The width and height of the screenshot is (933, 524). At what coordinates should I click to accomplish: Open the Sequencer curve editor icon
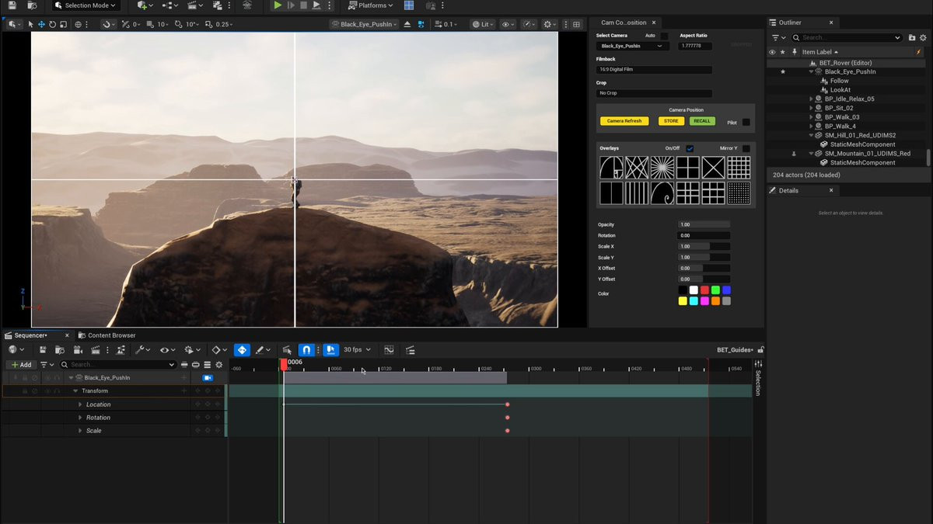pos(389,350)
